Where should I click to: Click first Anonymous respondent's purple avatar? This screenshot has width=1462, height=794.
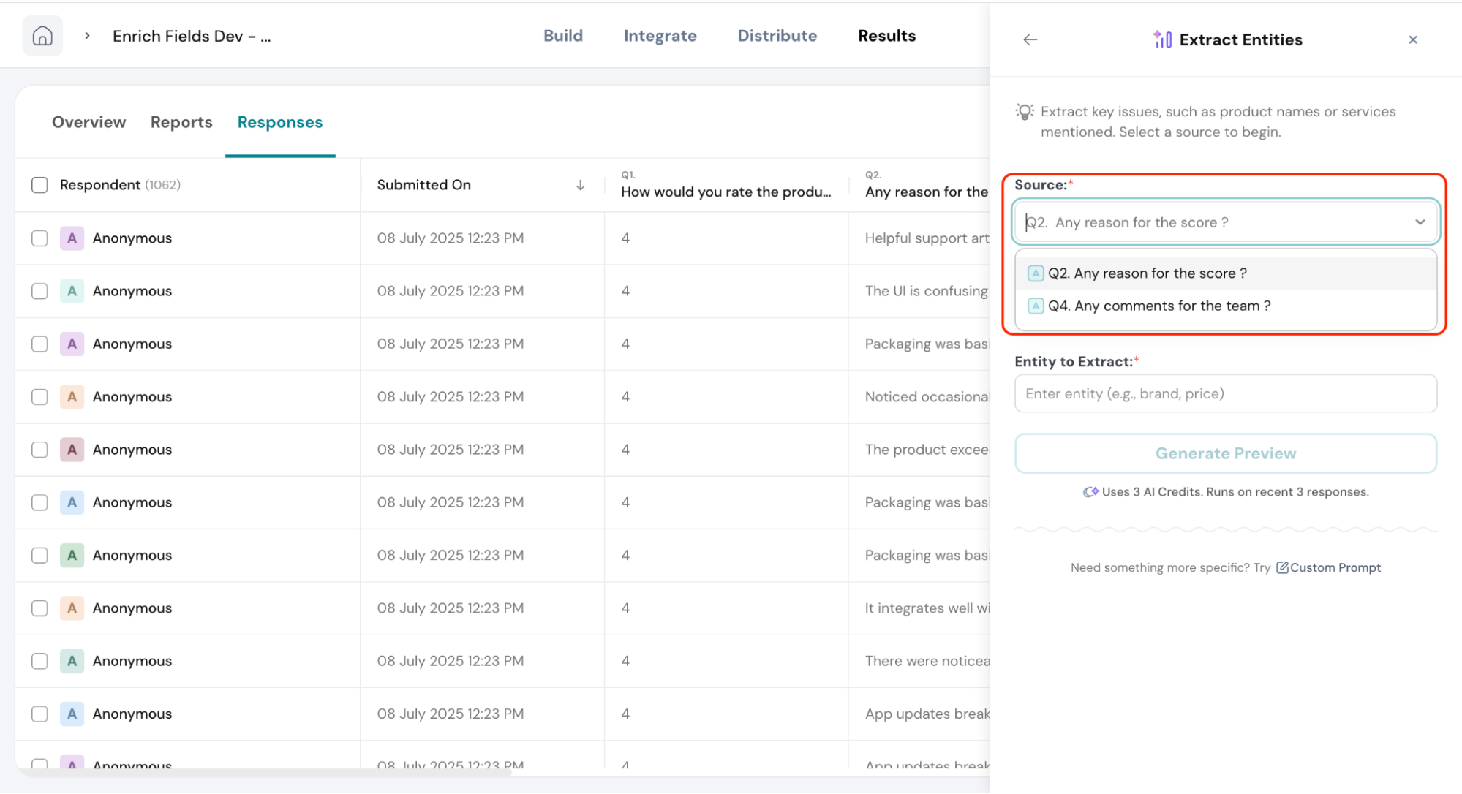[x=72, y=238]
